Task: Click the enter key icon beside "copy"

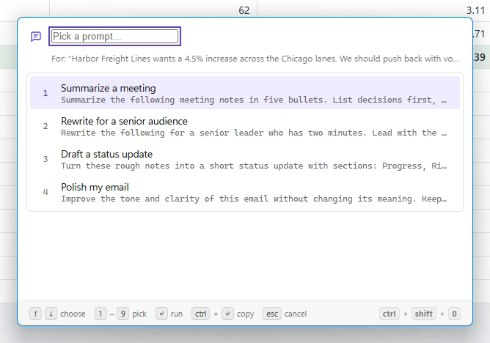Action: [x=228, y=314]
